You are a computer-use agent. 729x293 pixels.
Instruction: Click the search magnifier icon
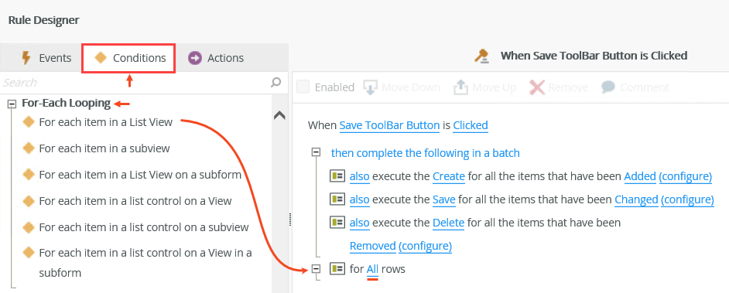pyautogui.click(x=276, y=83)
